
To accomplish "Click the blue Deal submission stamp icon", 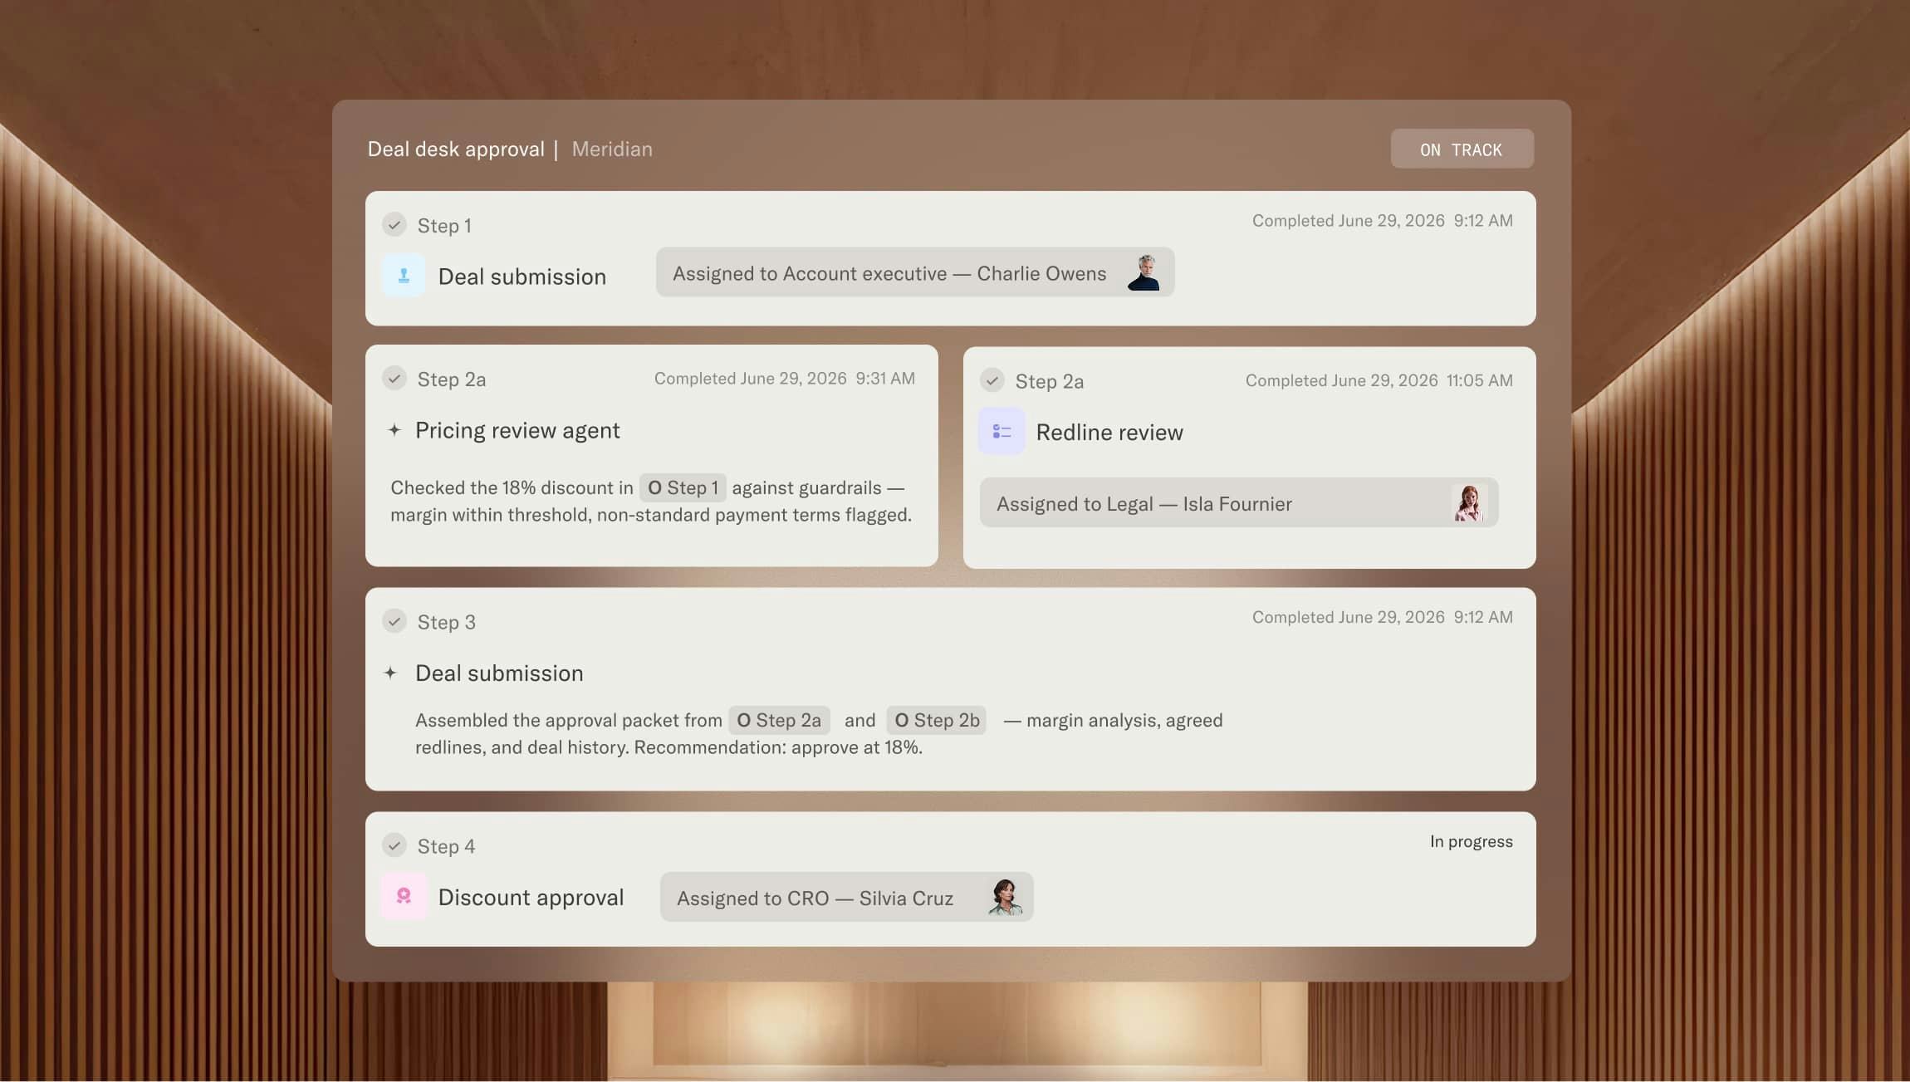I will tap(404, 276).
